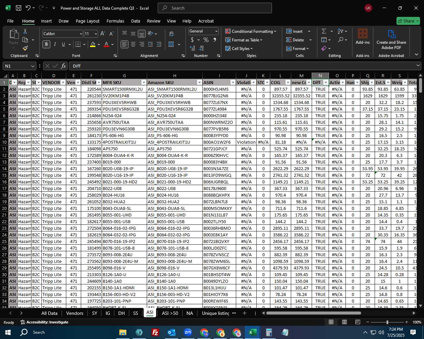Open the File menu
The width and height of the screenshot is (424, 339).
[x=10, y=21]
